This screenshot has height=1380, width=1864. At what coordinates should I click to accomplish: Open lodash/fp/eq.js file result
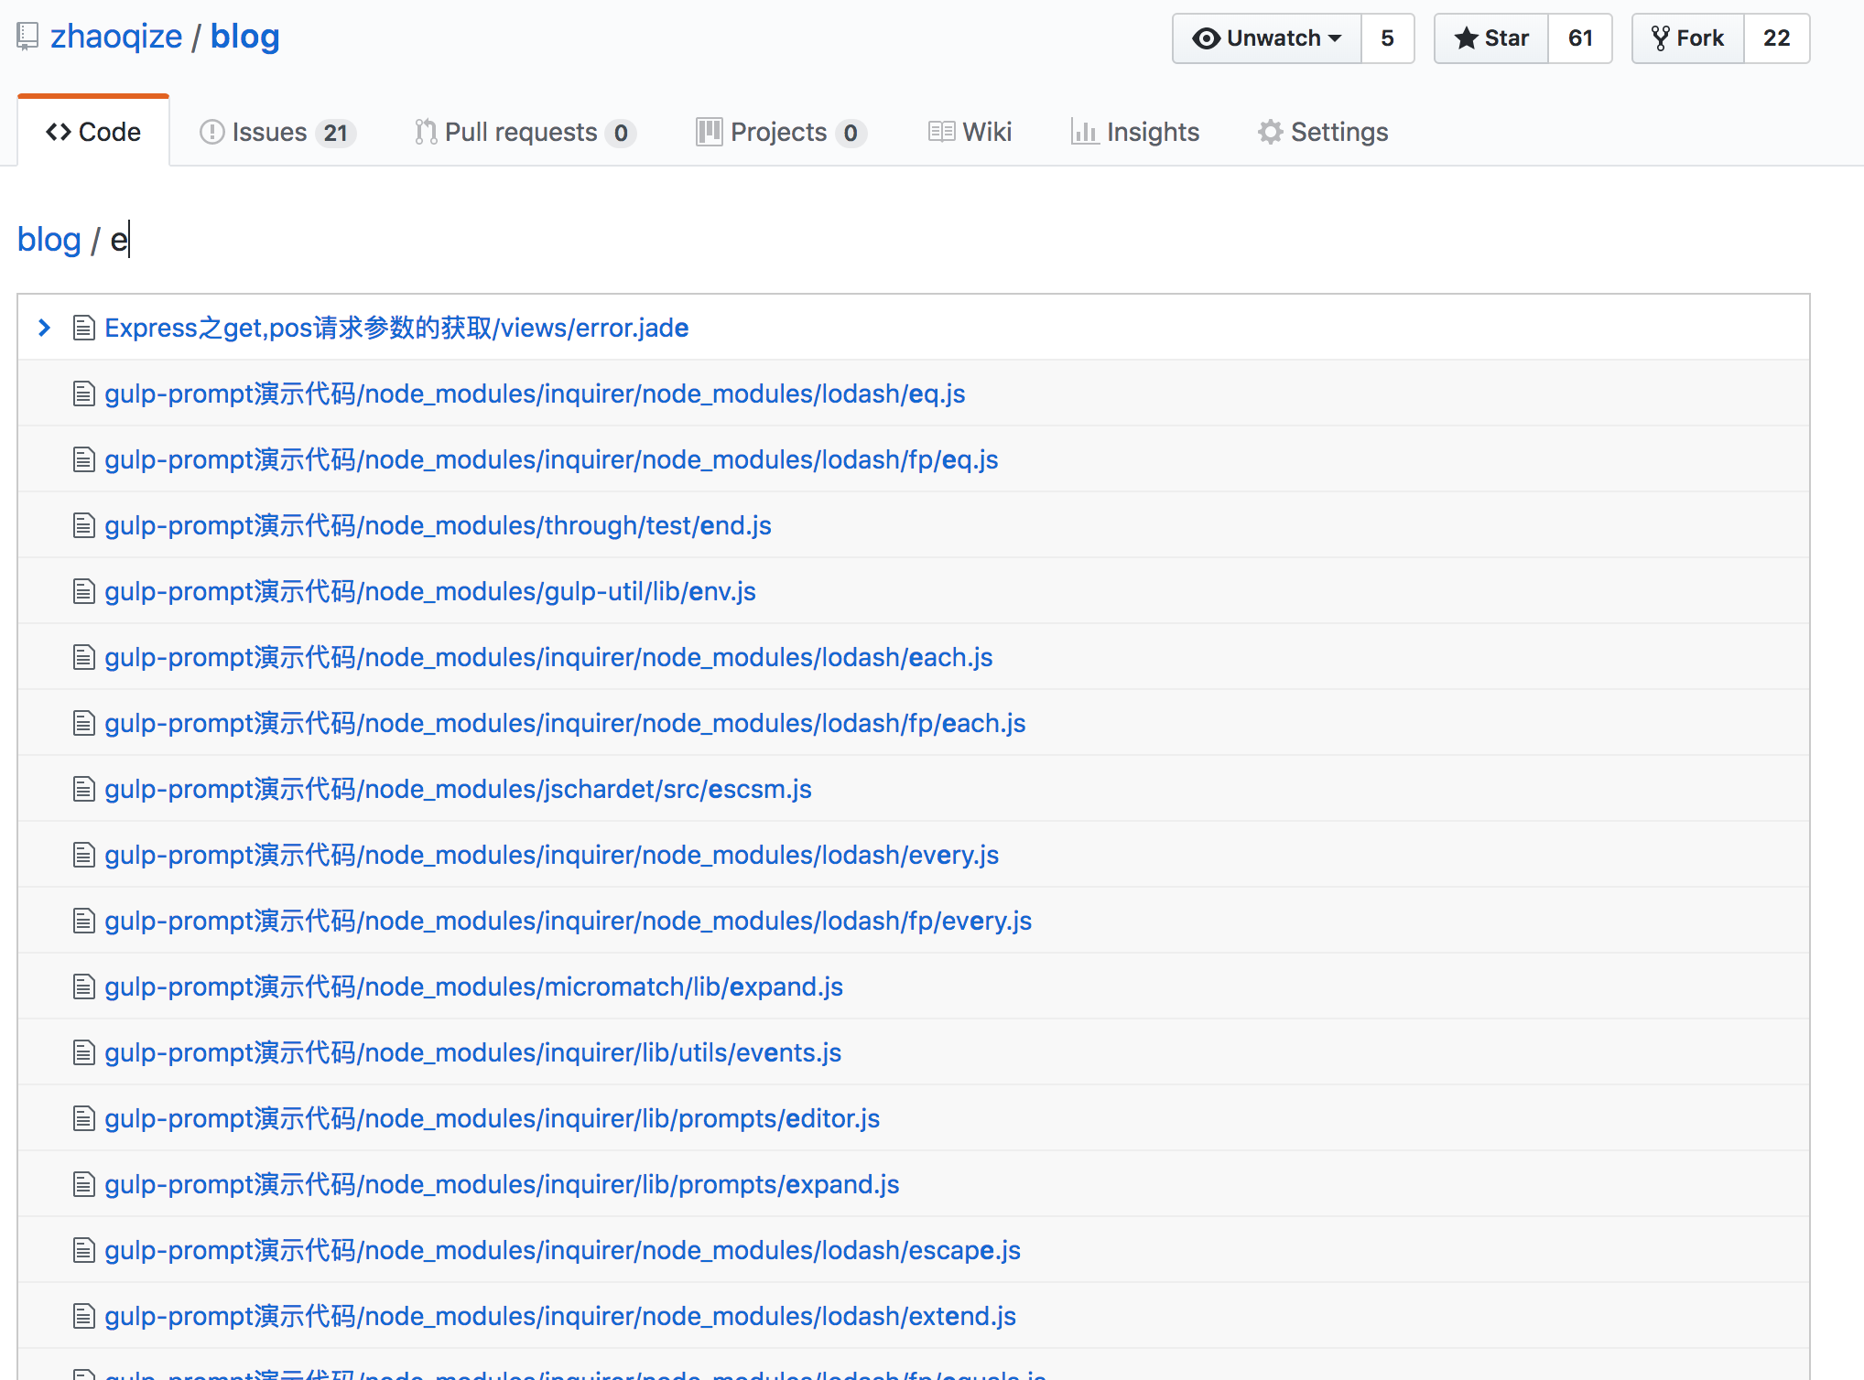coord(551,459)
